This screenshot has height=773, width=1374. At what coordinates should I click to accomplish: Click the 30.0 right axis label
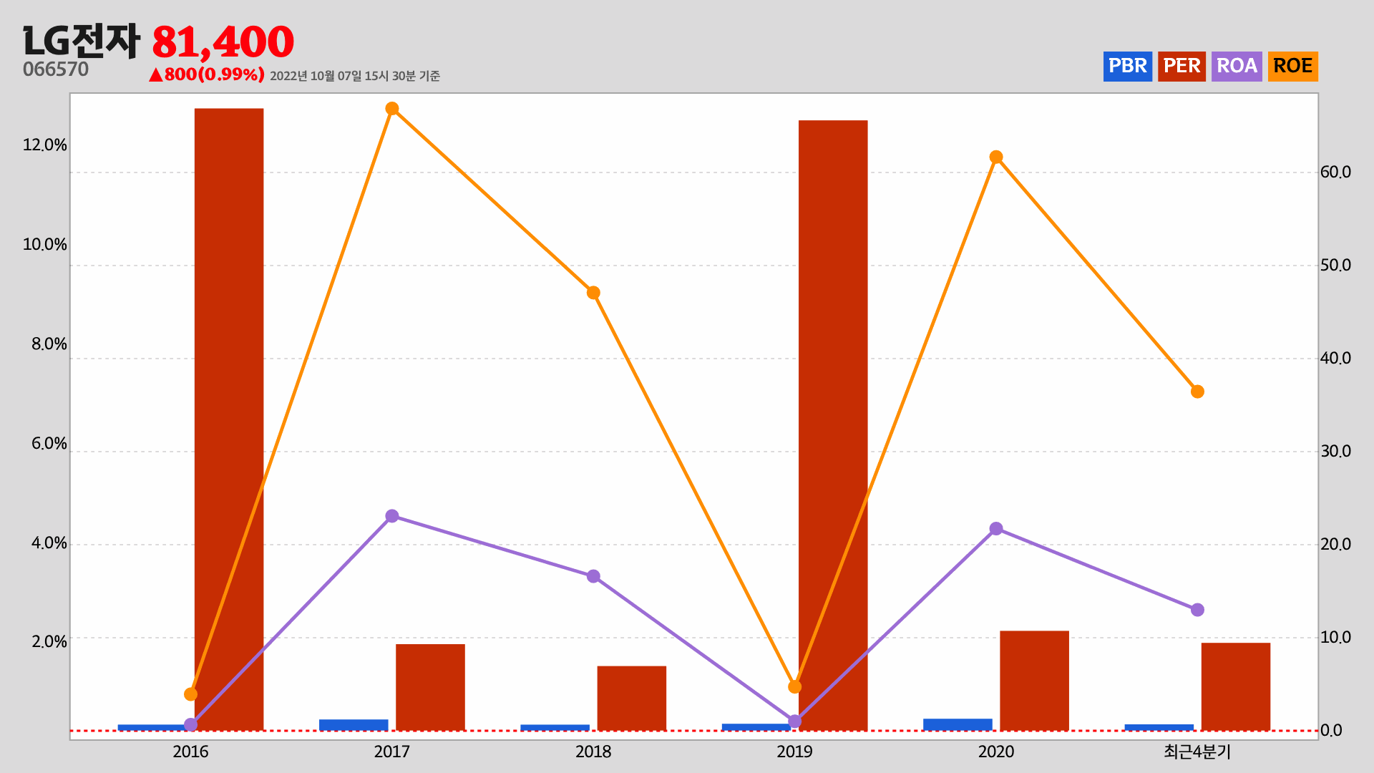click(x=1336, y=451)
